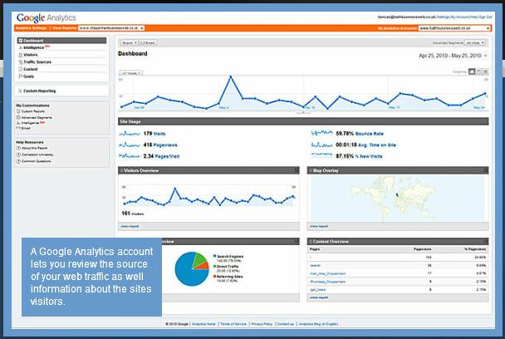Open the Export dropdown
The width and height of the screenshot is (505, 339).
pyautogui.click(x=130, y=42)
